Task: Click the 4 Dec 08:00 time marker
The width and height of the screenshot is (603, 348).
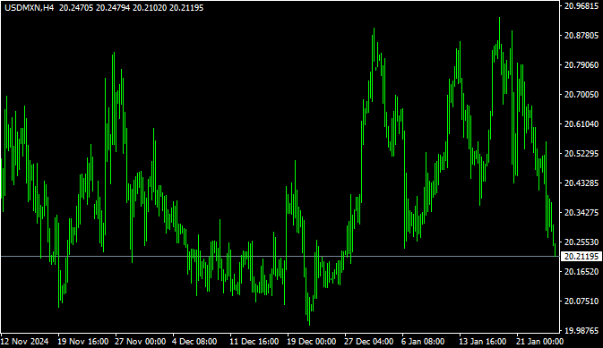Action: pyautogui.click(x=194, y=341)
